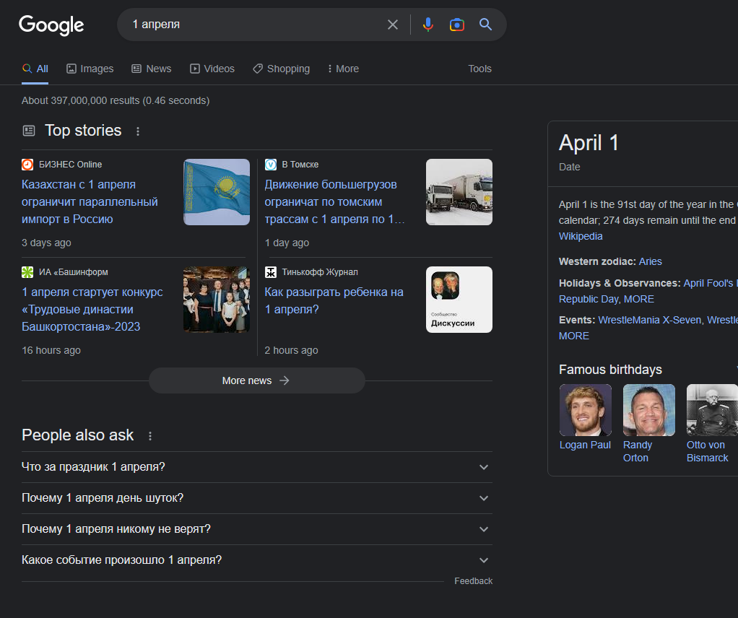Click the БИЗНЕС Online source icon
Viewport: 738px width, 618px height.
click(27, 165)
